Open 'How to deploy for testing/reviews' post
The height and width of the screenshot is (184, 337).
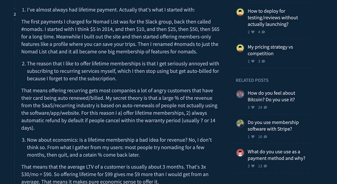pos(273,18)
